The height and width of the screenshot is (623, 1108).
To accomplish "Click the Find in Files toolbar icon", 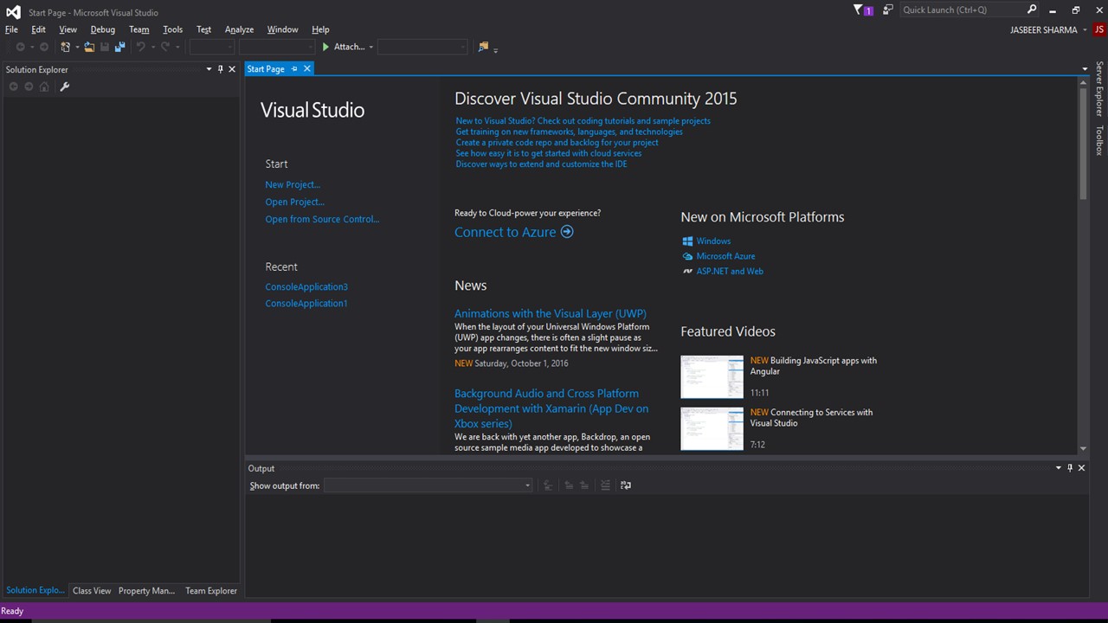I will point(483,47).
